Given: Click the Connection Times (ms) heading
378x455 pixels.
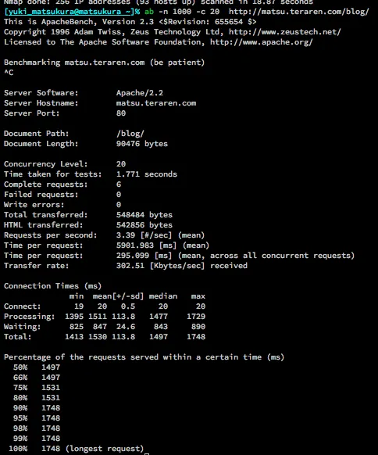Looking at the screenshot, I should tap(52, 286).
